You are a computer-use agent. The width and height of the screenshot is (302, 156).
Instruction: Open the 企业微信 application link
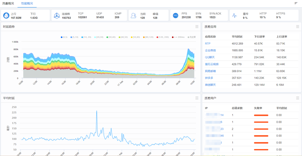pos(210,50)
